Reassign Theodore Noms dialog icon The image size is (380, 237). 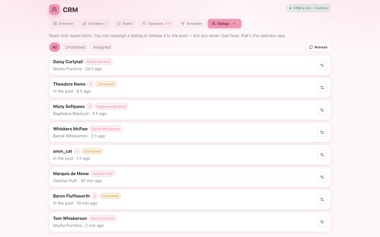click(x=322, y=88)
